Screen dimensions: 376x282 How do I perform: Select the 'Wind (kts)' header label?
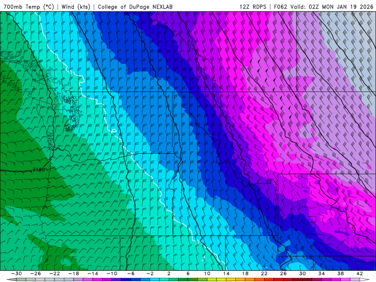(76, 7)
